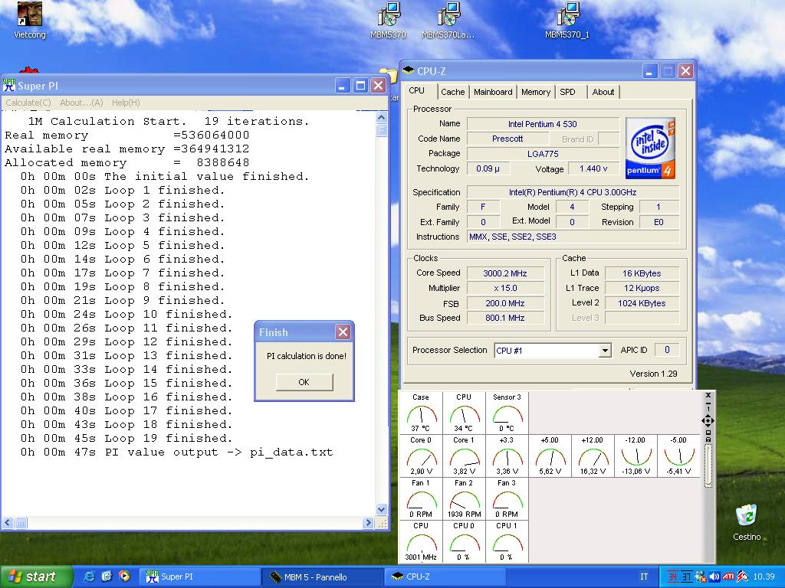This screenshot has width=785, height=588.
Task: Click the minimize dash icon on the MBM panel
Action: [x=708, y=403]
